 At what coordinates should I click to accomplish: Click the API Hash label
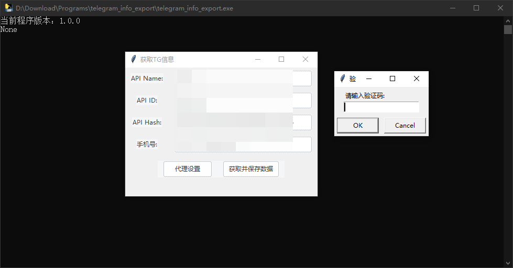pos(147,122)
